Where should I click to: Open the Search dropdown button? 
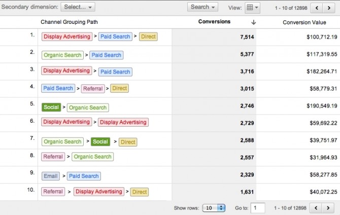[x=202, y=7]
